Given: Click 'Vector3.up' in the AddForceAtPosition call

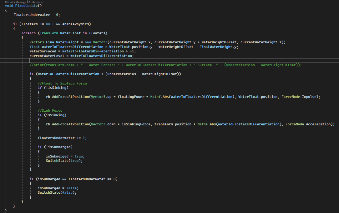Looking at the screenshot, I should click(x=101, y=97).
